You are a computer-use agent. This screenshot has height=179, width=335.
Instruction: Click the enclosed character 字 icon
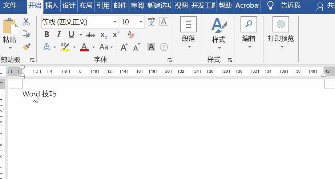tap(164, 47)
